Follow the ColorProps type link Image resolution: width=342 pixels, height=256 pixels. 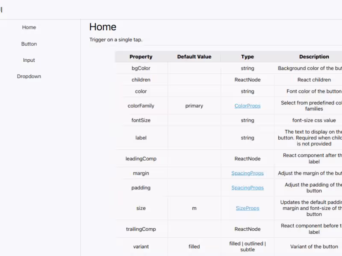(x=248, y=106)
